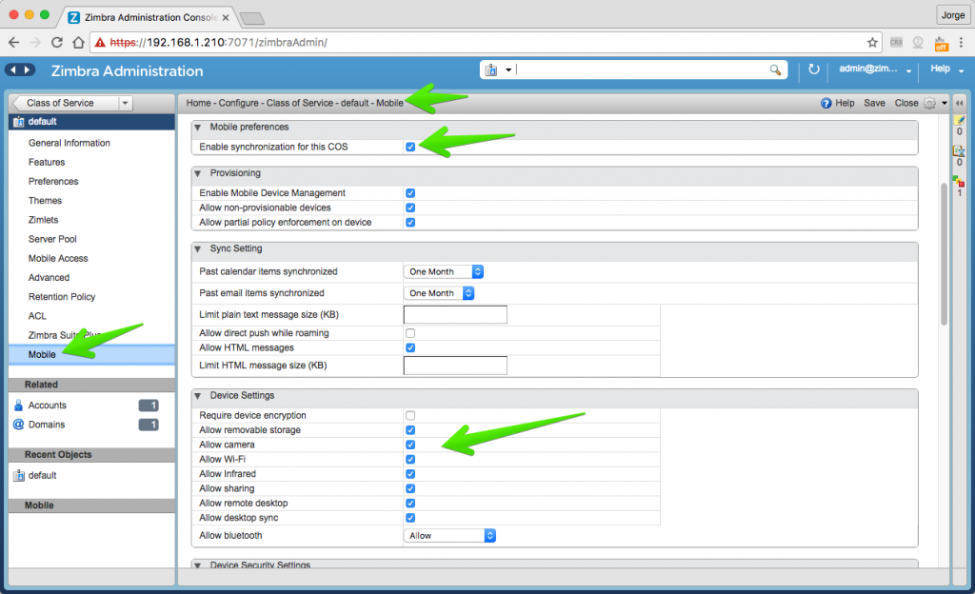
Task: Click the default COS icon in header row
Action: tap(19, 122)
